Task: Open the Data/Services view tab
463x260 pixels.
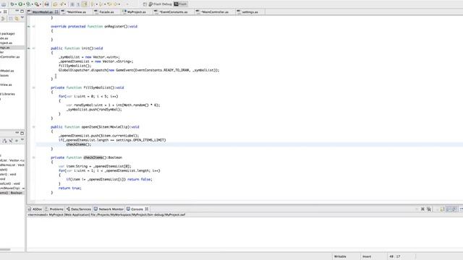Action: [x=79, y=209]
